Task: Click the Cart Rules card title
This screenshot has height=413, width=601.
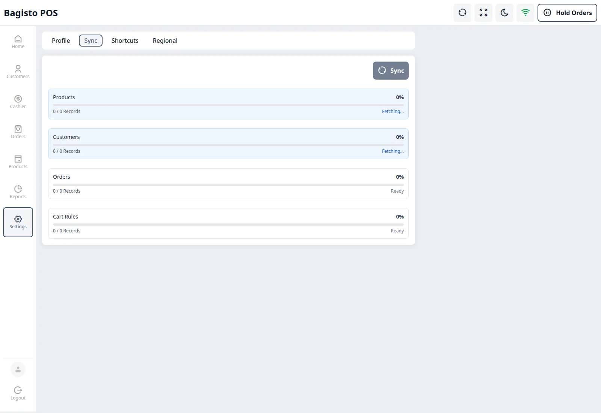Action: pos(65,217)
